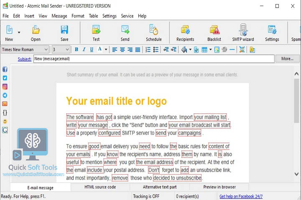Click the font color A button
301x200 pixels.
tap(99, 50)
